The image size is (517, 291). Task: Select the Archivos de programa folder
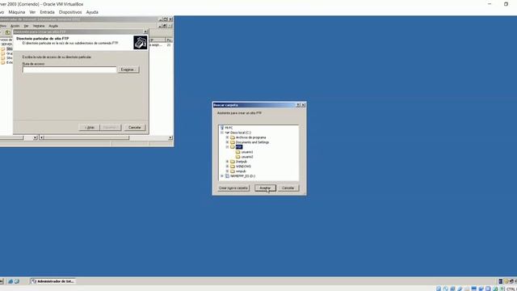click(x=250, y=137)
